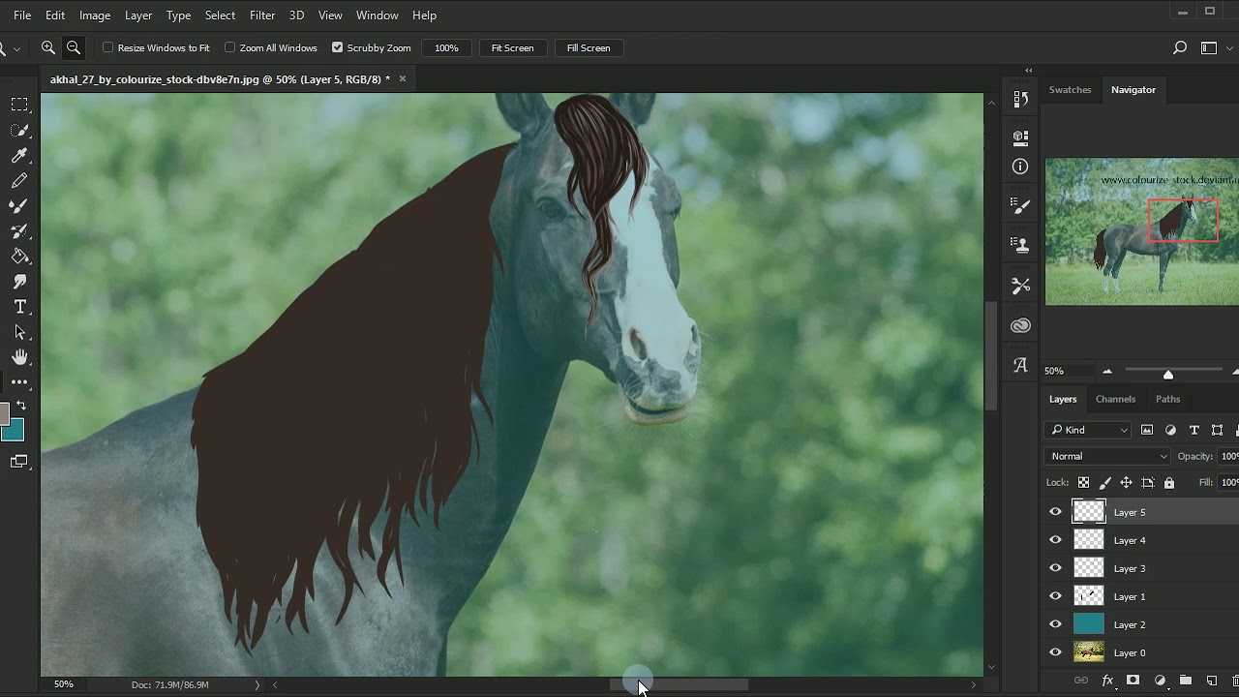Viewport: 1239px width, 697px height.
Task: Hide Layer 0 visibility eye
Action: [x=1055, y=652]
